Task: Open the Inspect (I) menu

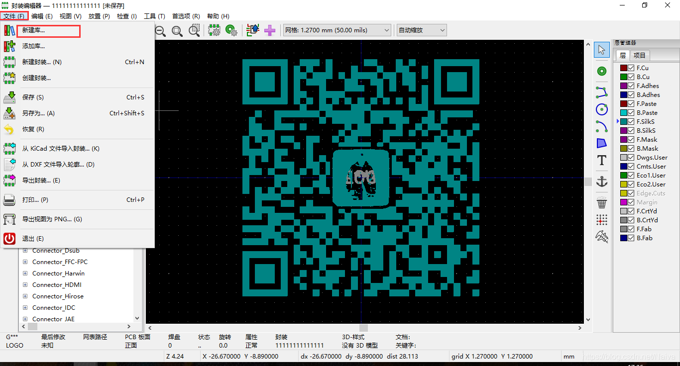Action: click(x=127, y=16)
